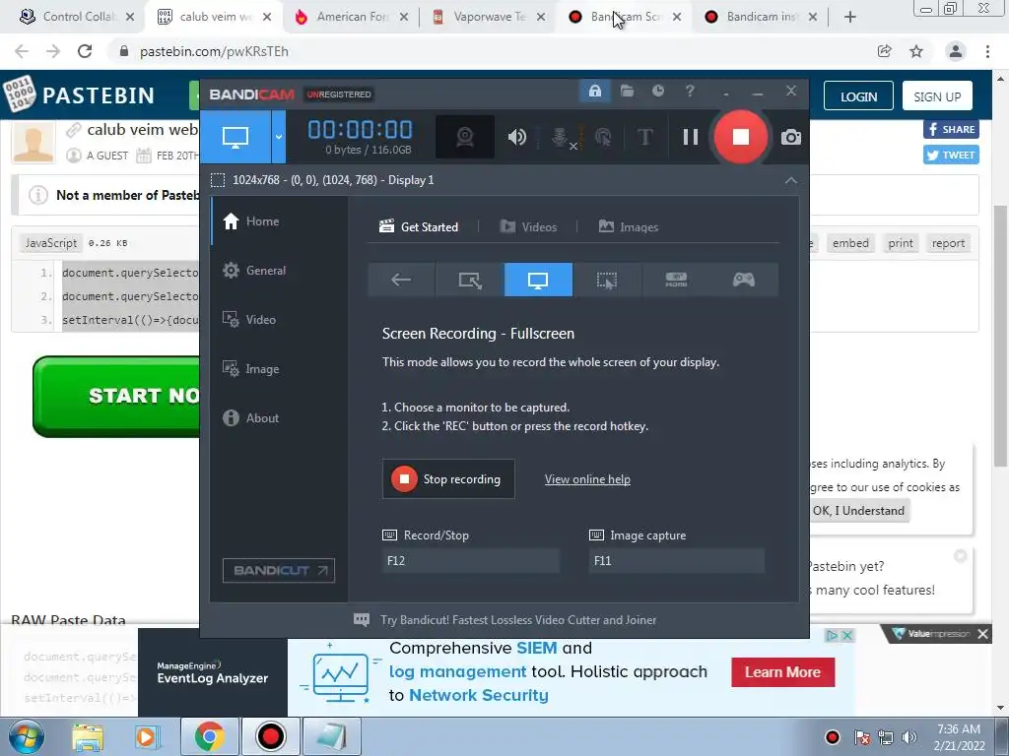Screen dimensions: 1009x756
Task: Reload the page in Chrome
Action: click(85, 51)
